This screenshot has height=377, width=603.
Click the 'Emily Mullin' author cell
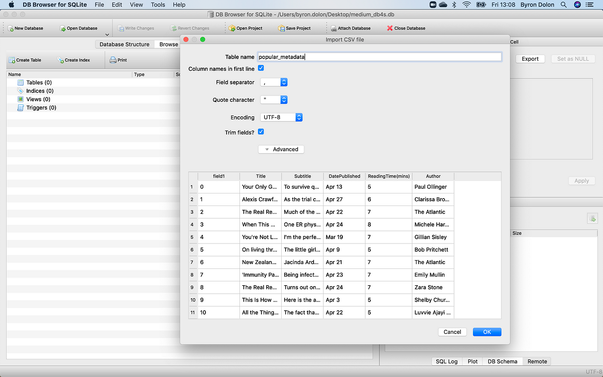pyautogui.click(x=433, y=275)
